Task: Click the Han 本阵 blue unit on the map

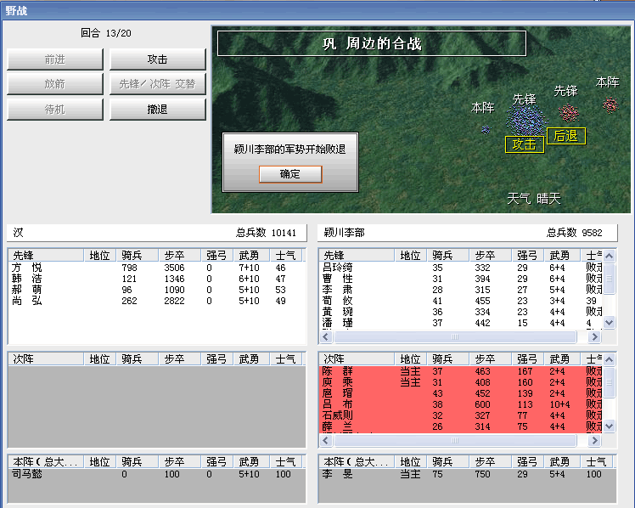Action: [x=485, y=129]
